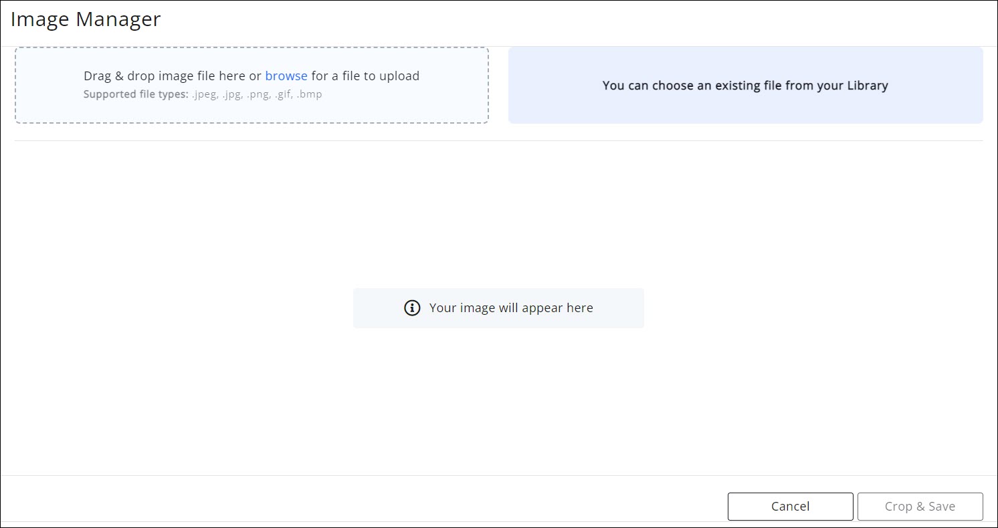The image size is (998, 528).
Task: Click the .gif file type text
Action: point(283,94)
